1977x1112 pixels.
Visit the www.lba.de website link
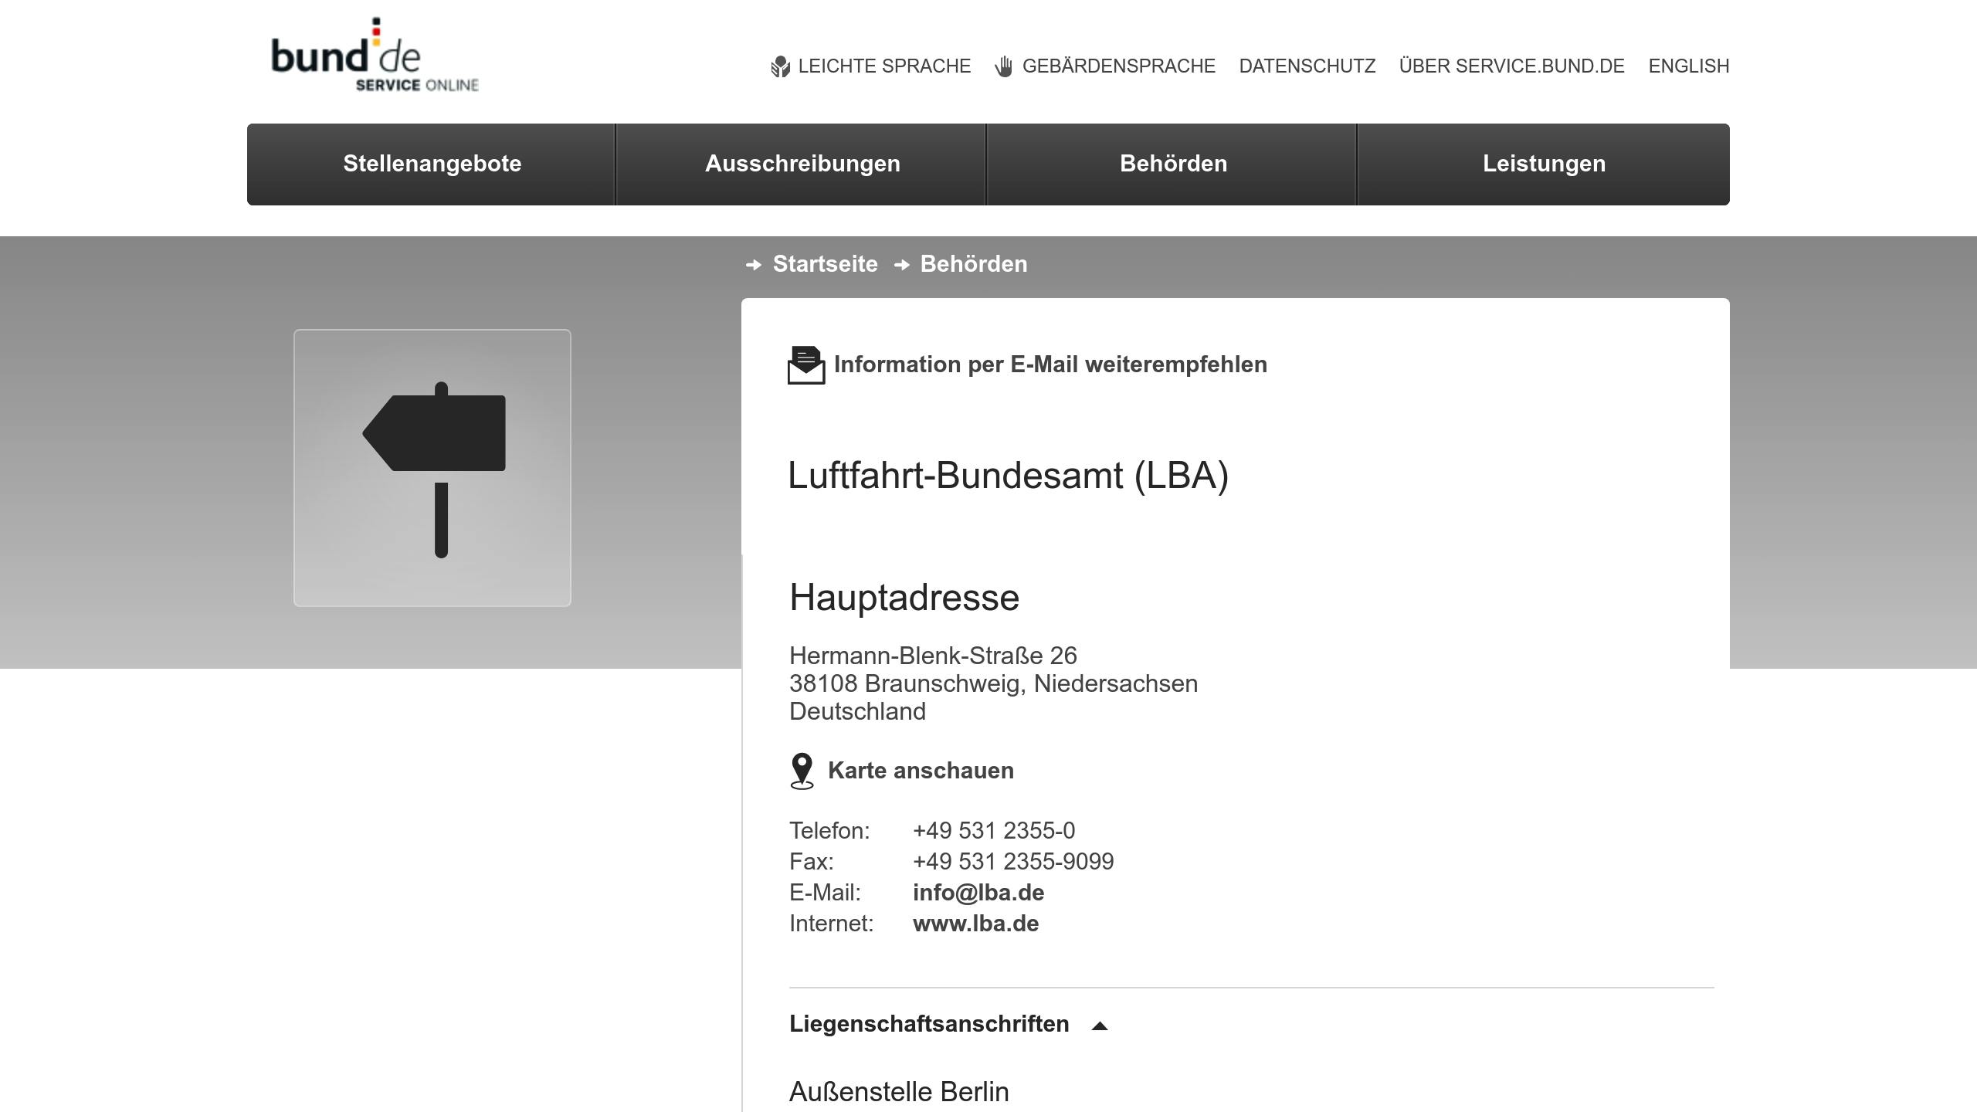[975, 924]
